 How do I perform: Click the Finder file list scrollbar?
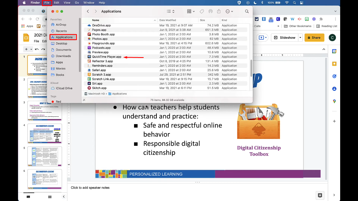(x=251, y=68)
